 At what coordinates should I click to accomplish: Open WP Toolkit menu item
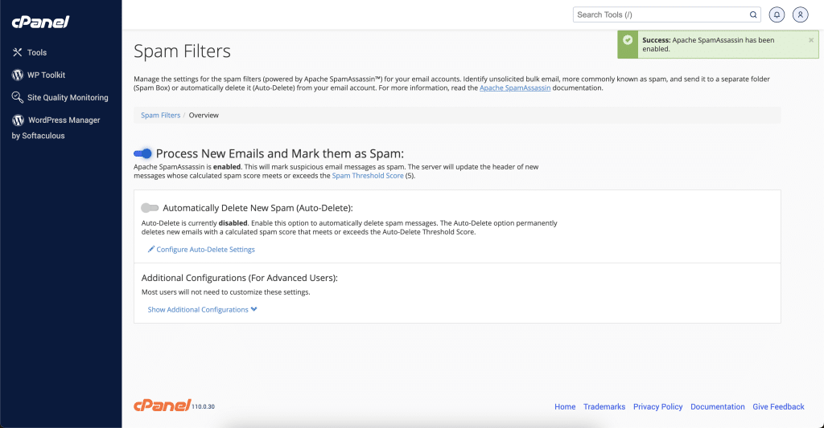pyautogui.click(x=46, y=75)
